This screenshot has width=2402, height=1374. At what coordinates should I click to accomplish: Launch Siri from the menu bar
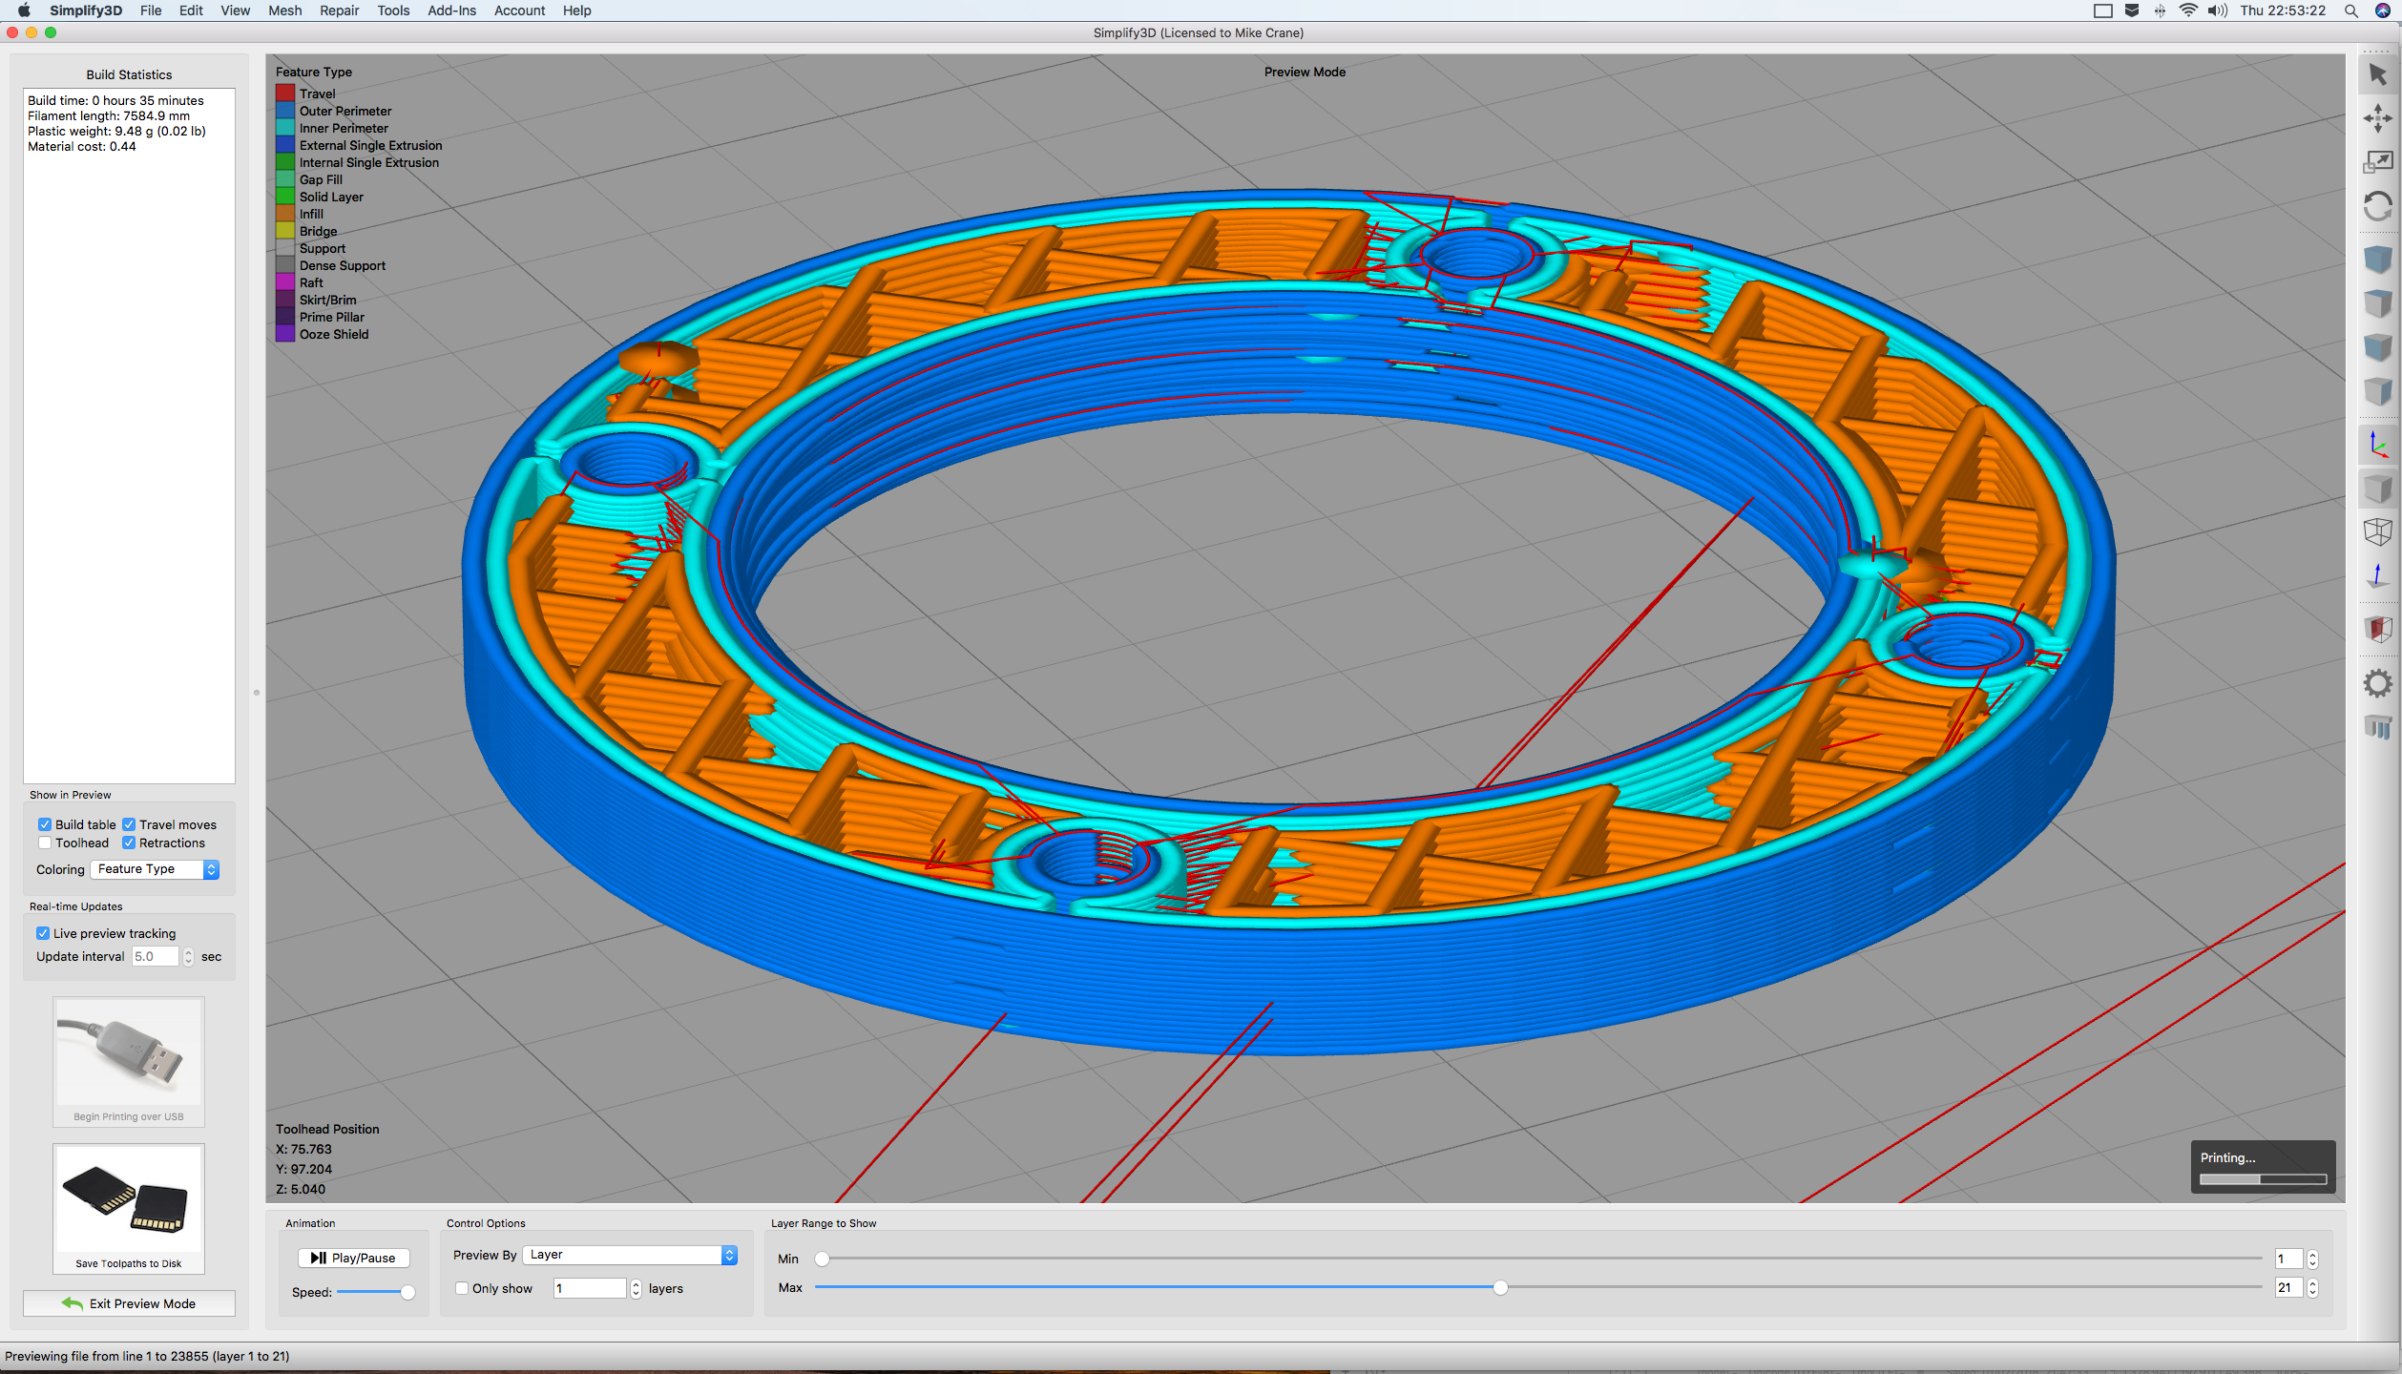(x=2382, y=10)
